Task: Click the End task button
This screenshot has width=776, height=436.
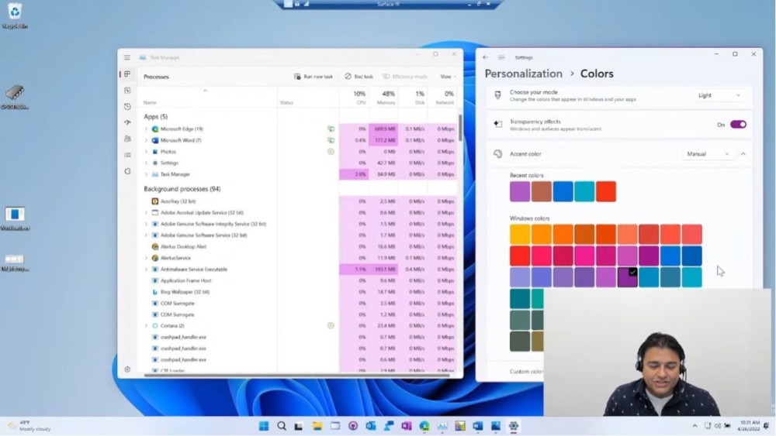Action: coord(359,77)
